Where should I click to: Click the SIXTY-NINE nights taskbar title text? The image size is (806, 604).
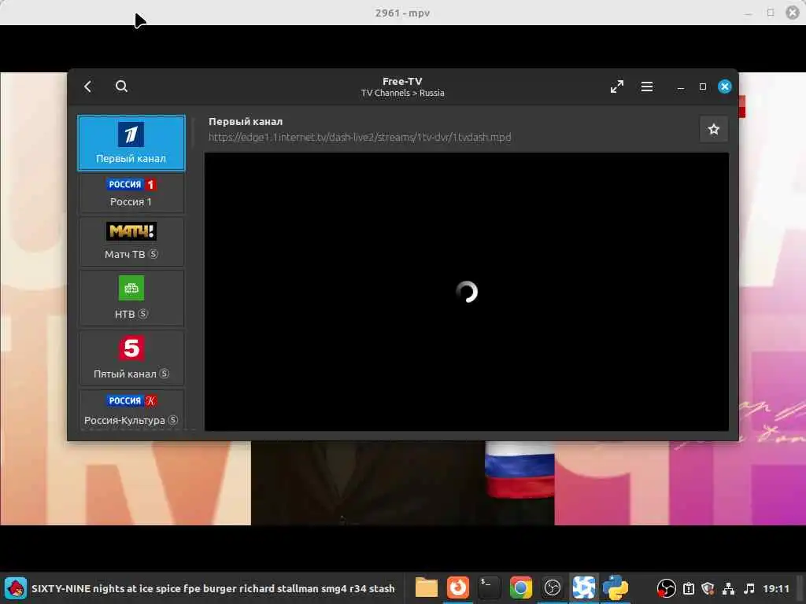pyautogui.click(x=213, y=588)
